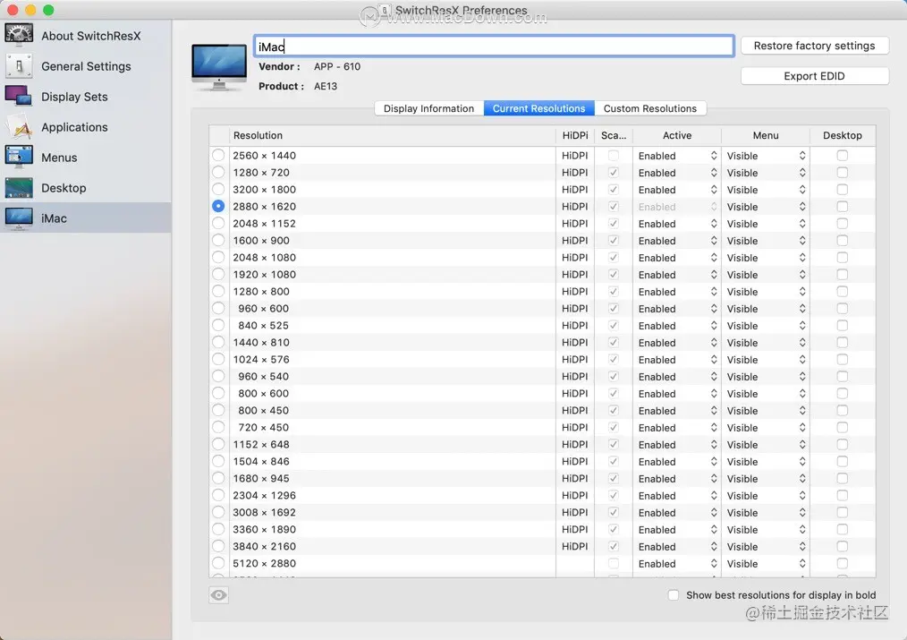Check Desktop box for 3840 × 2160

[x=843, y=546]
